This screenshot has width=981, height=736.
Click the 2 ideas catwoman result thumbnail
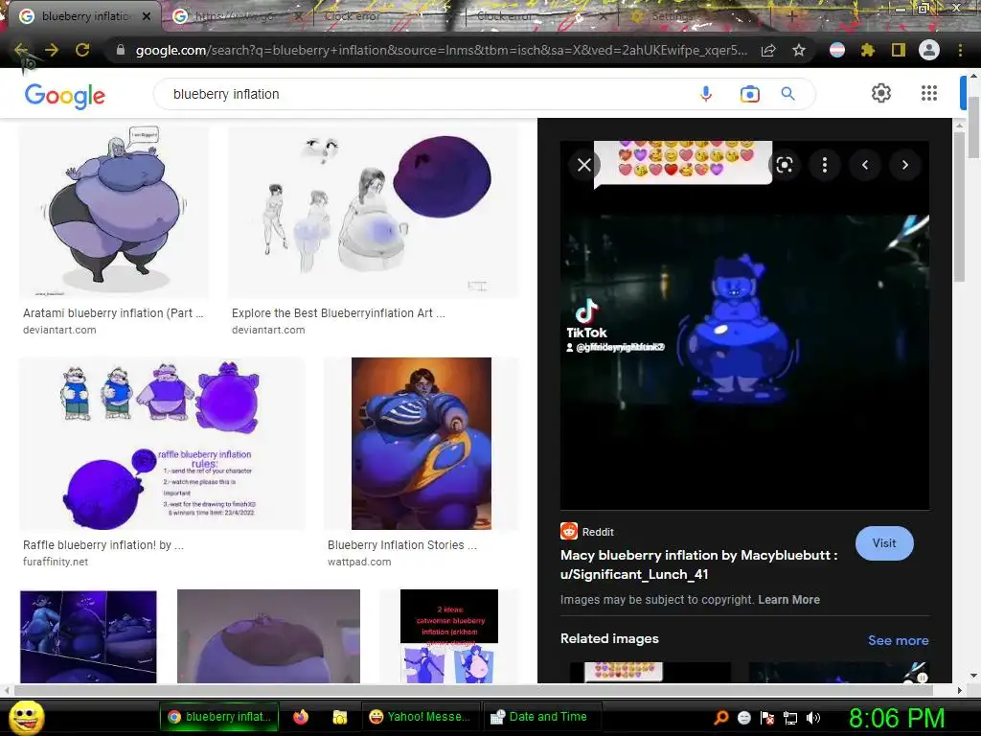click(x=449, y=636)
